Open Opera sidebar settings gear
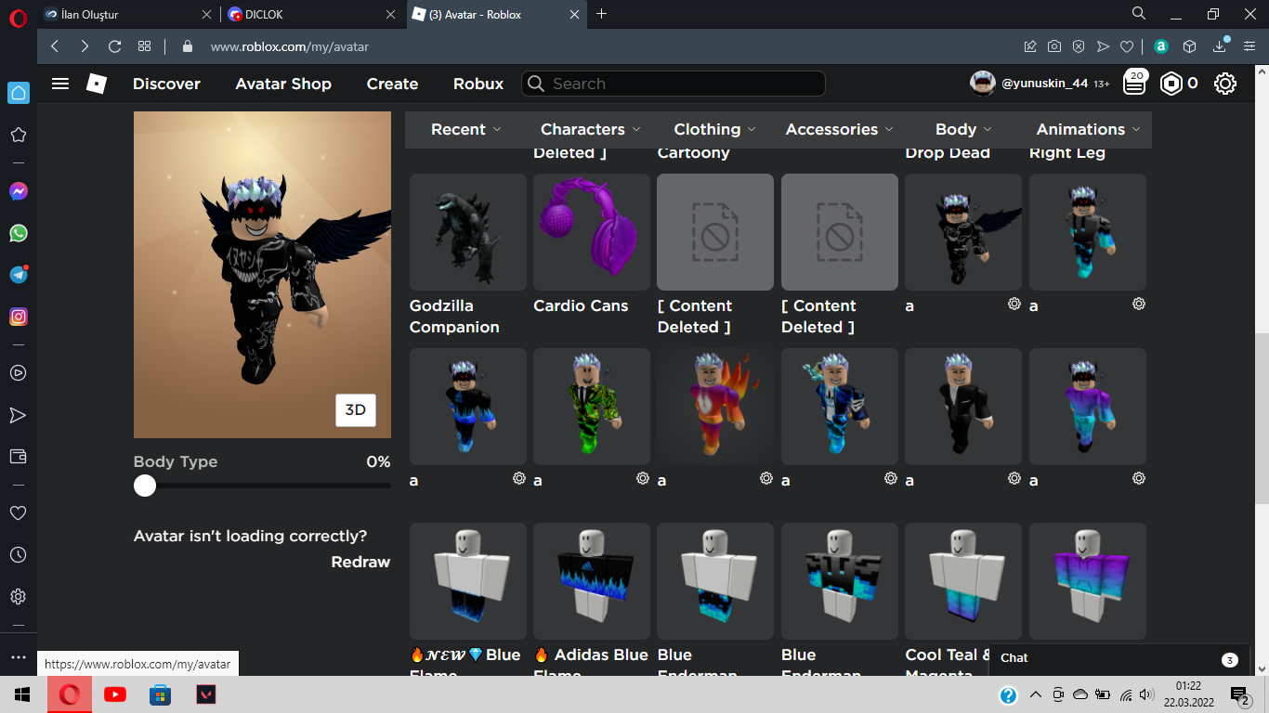The image size is (1269, 713). [x=19, y=596]
